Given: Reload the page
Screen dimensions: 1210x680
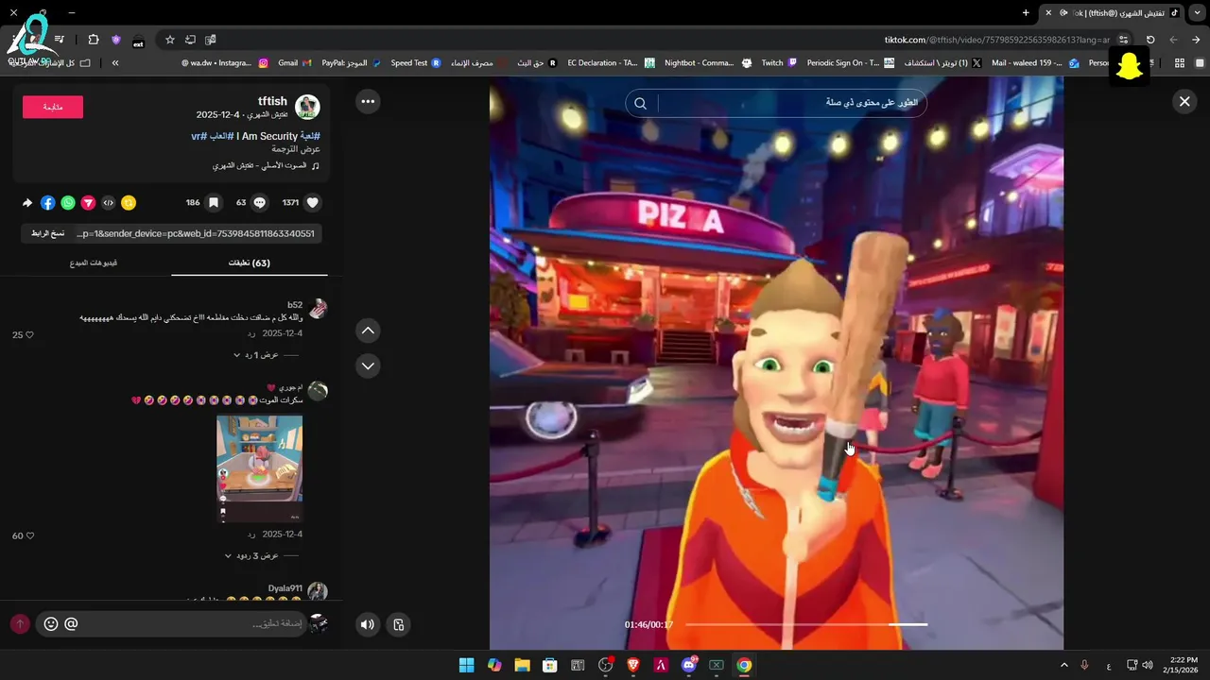Looking at the screenshot, I should [1150, 40].
